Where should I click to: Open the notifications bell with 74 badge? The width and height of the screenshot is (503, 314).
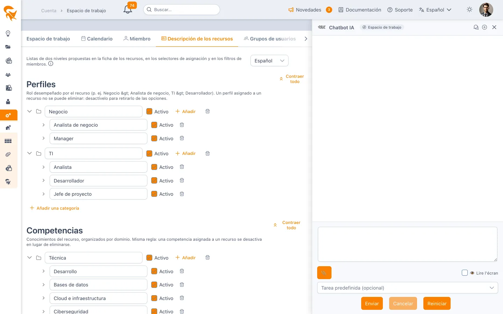click(128, 9)
